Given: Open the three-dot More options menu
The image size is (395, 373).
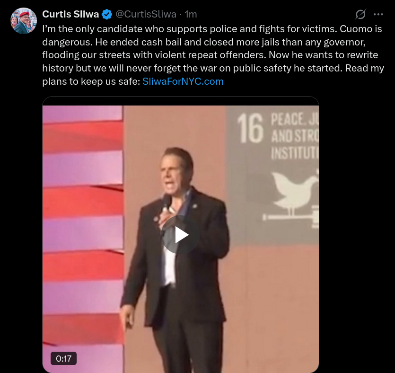Looking at the screenshot, I should click(378, 15).
